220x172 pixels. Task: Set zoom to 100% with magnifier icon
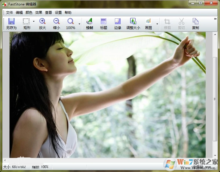click(x=70, y=24)
